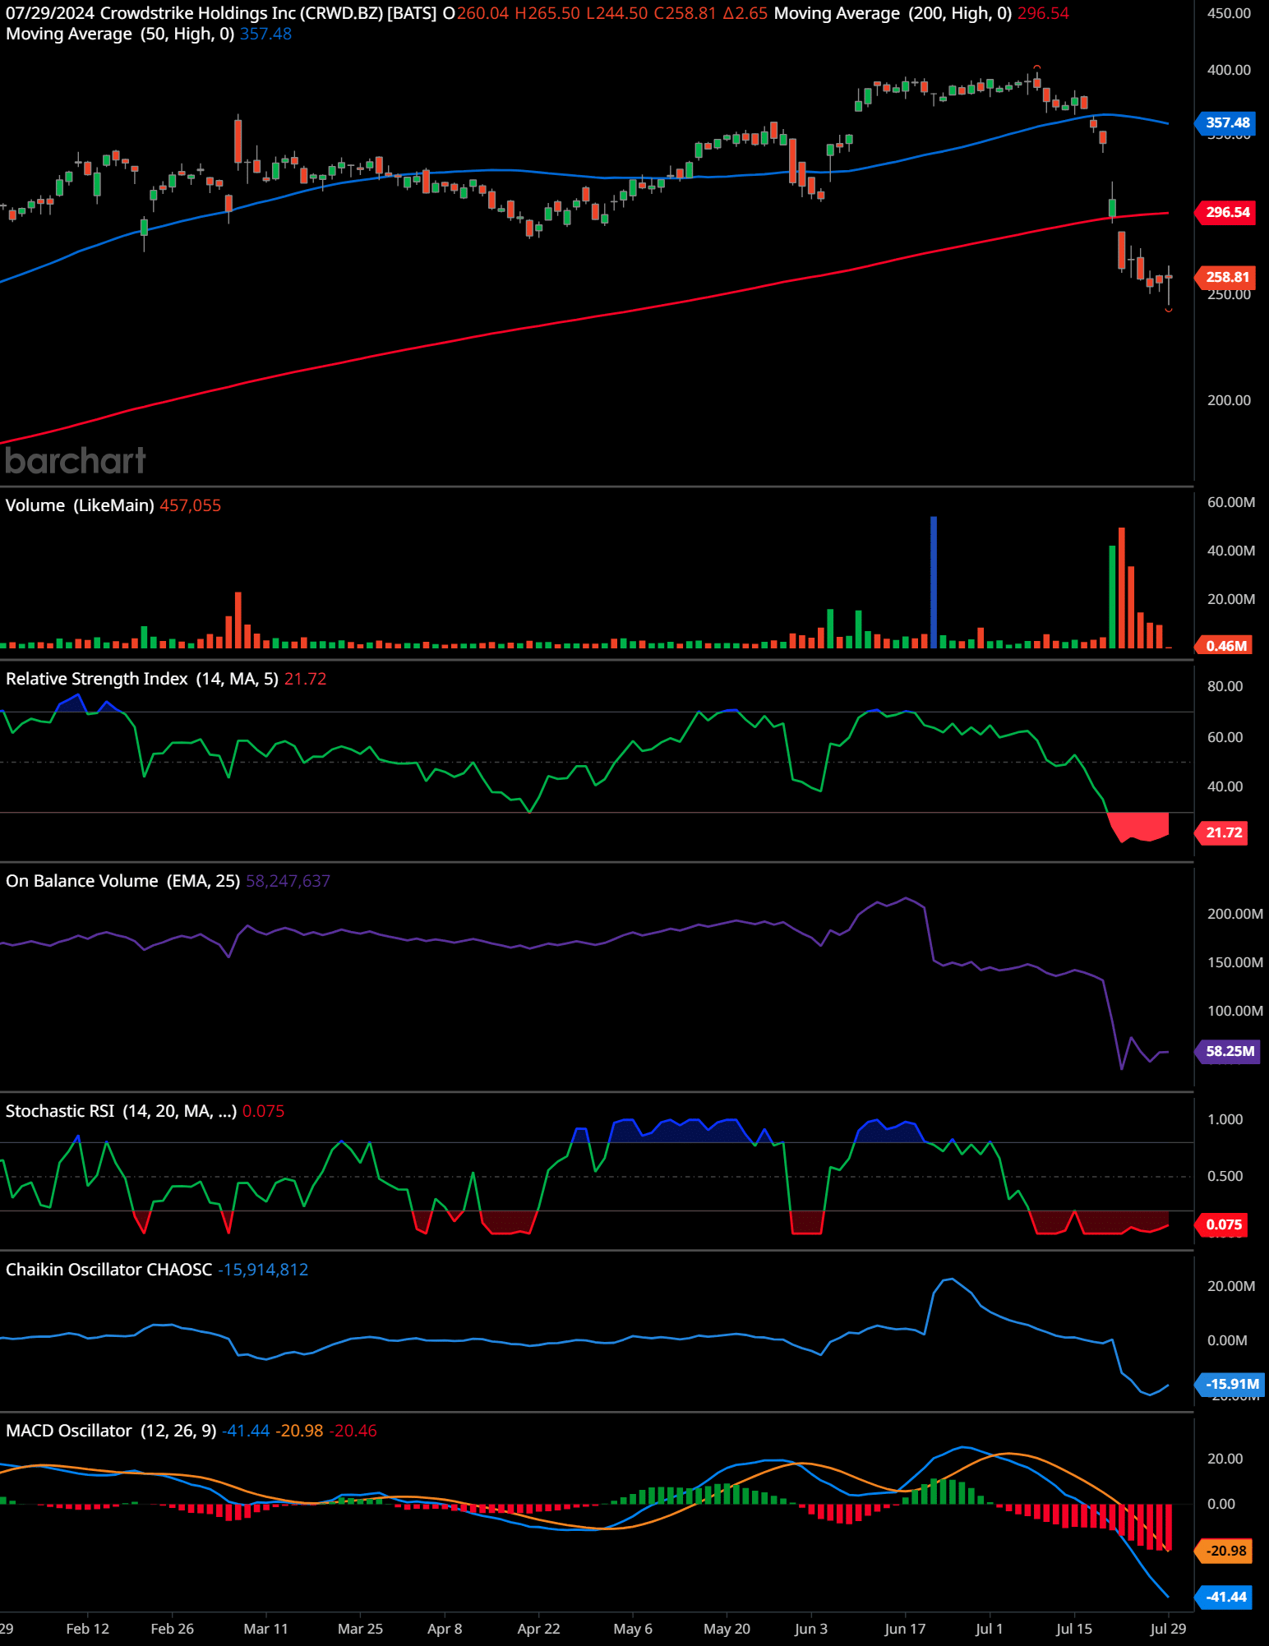Click the 296.54 red price tag
1269x1646 pixels.
click(x=1225, y=212)
